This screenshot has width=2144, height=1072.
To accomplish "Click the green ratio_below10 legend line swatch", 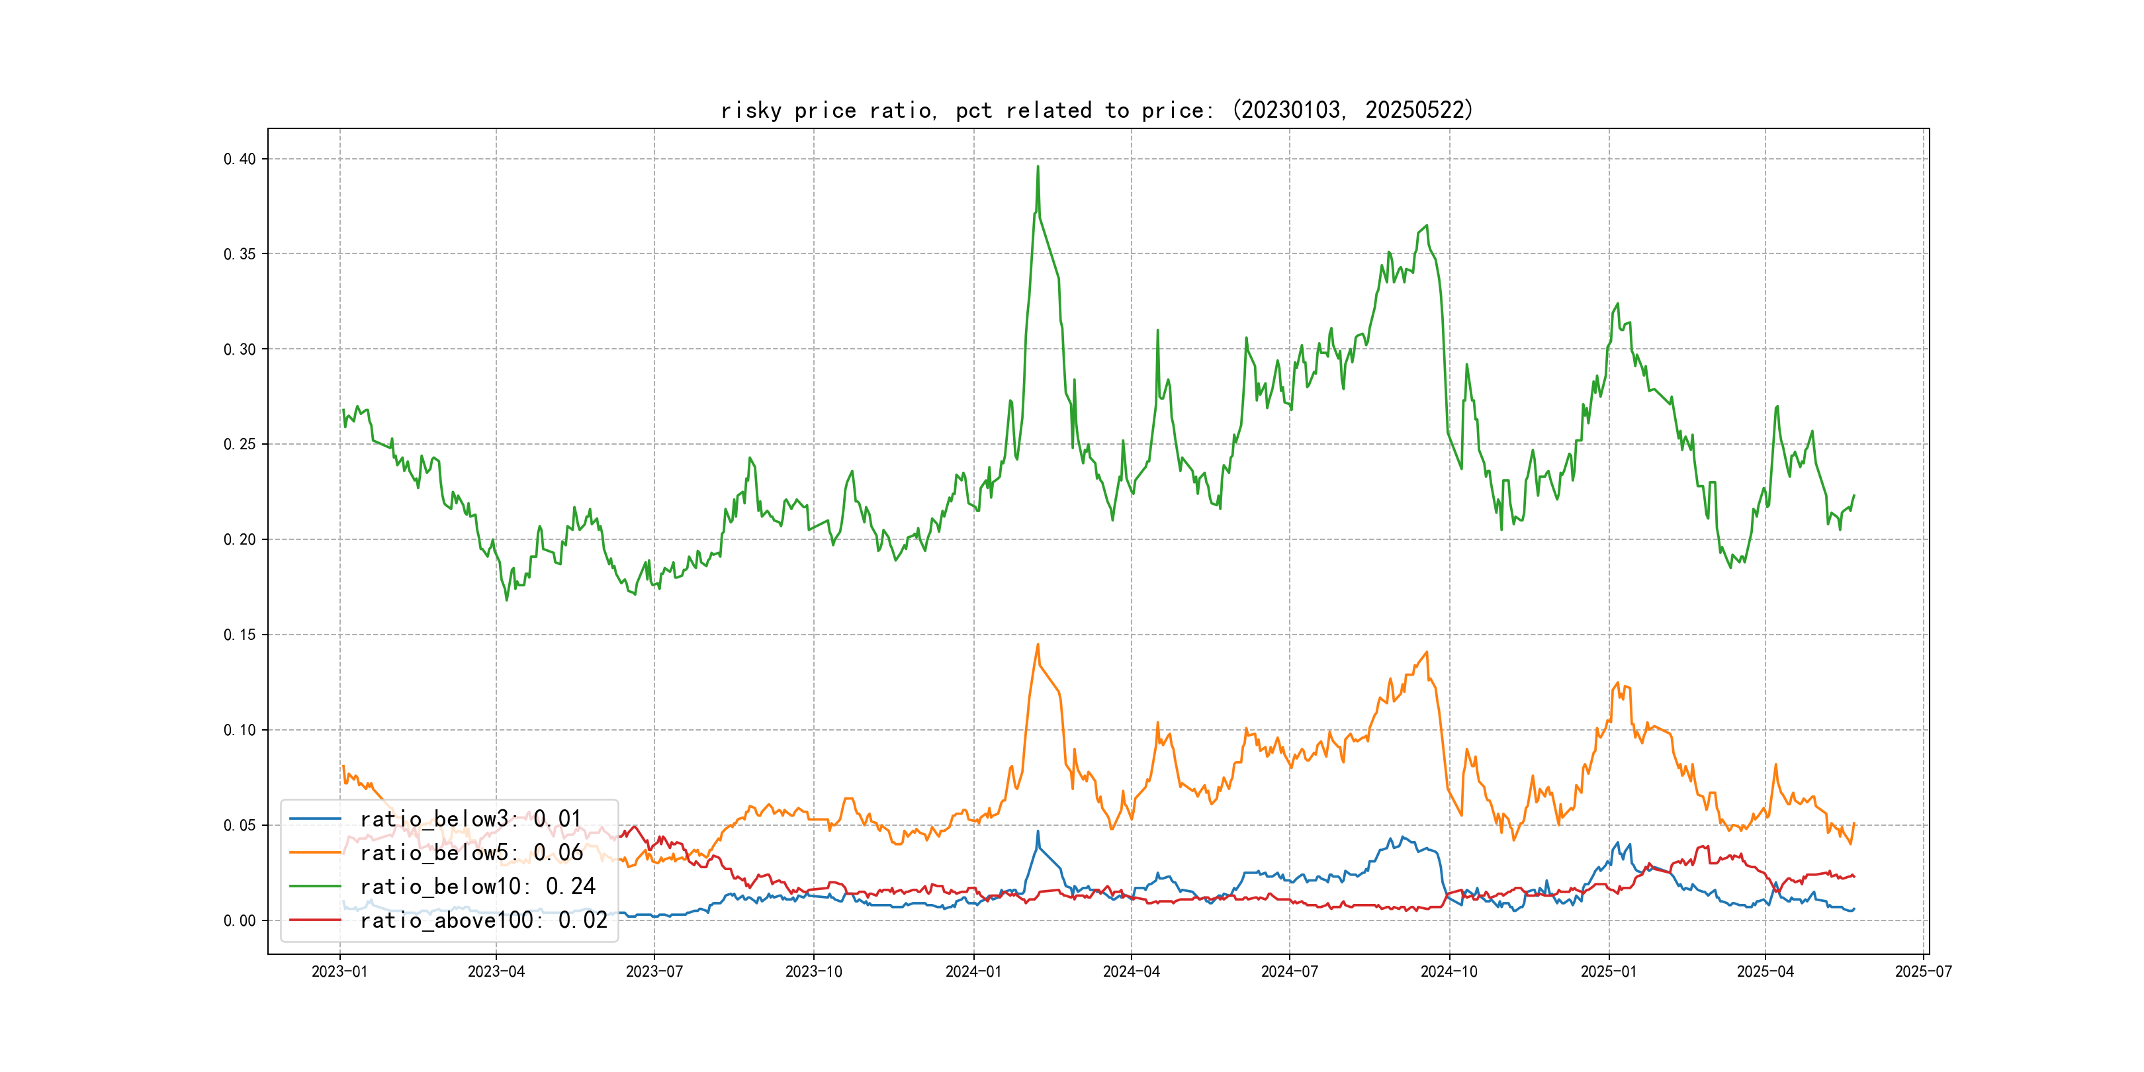I will 314,887.
